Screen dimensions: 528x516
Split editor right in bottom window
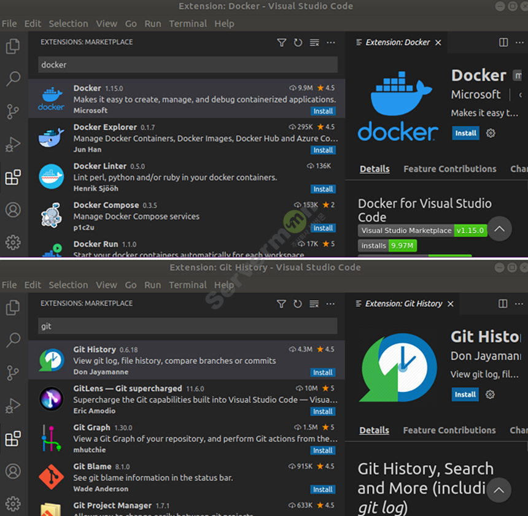pyautogui.click(x=503, y=304)
